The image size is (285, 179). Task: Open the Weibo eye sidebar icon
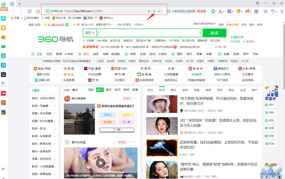(x=3, y=37)
